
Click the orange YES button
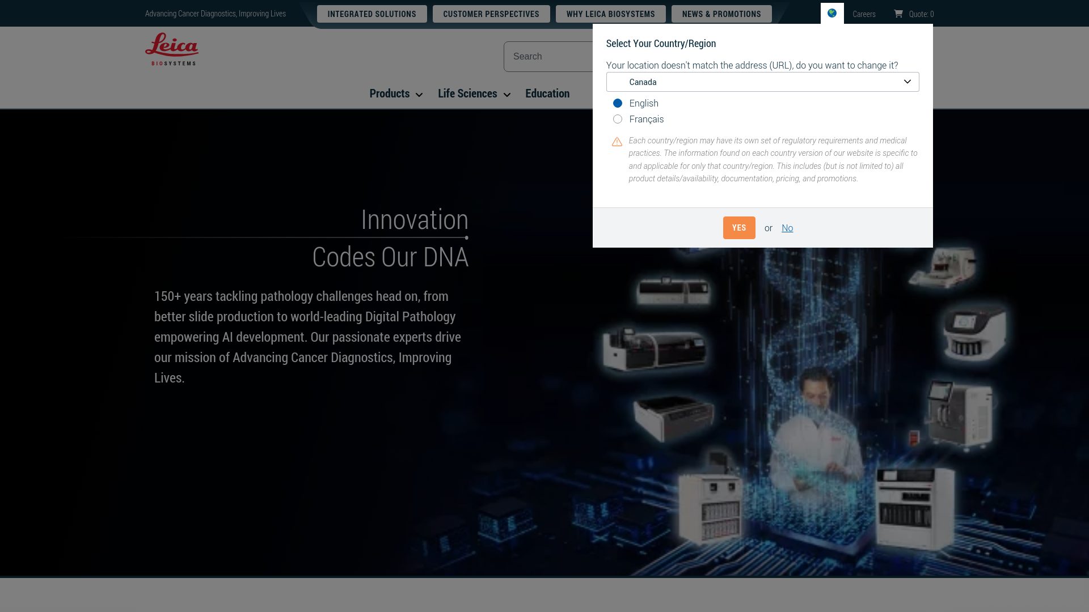click(739, 228)
